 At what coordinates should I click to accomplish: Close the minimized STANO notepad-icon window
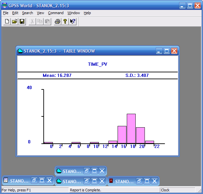50,181
